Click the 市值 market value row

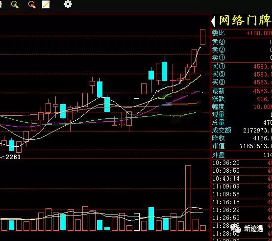(x=242, y=146)
